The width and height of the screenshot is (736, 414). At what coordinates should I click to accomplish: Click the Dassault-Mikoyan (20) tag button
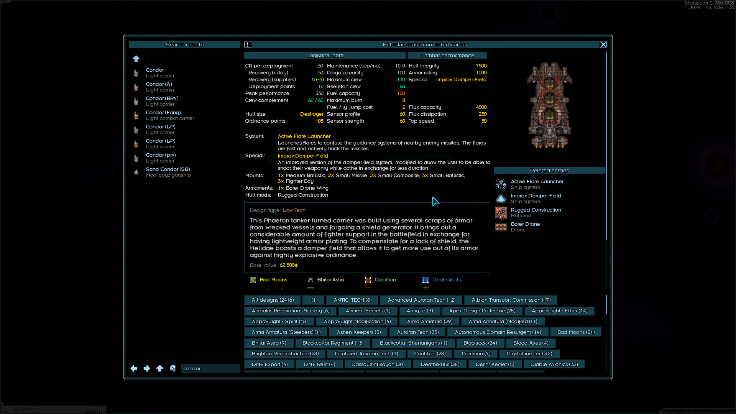[x=378, y=365]
